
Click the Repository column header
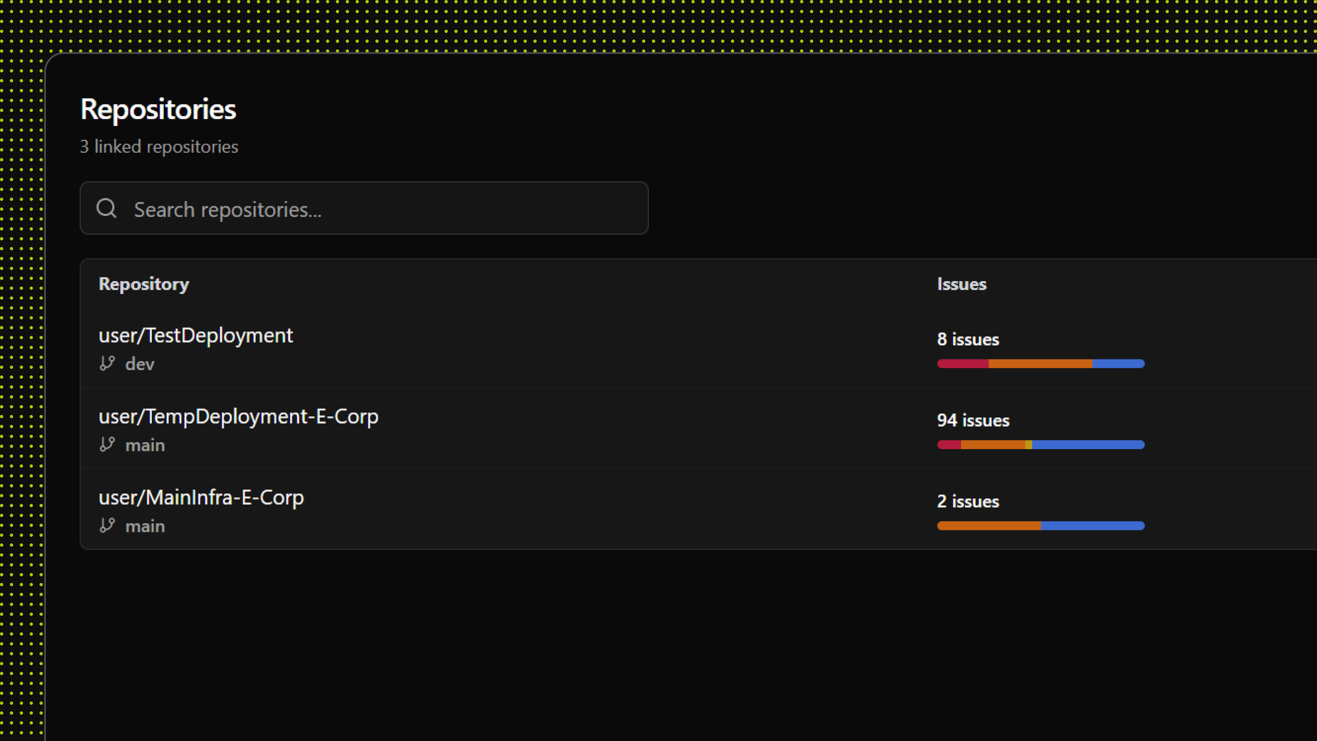click(x=144, y=284)
